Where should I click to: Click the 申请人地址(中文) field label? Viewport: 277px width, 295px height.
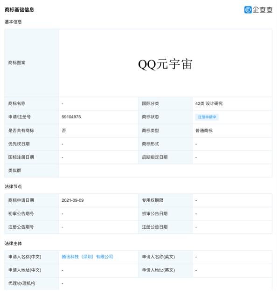click(25, 270)
